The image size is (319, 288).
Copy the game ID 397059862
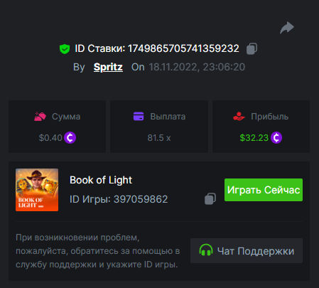click(210, 198)
